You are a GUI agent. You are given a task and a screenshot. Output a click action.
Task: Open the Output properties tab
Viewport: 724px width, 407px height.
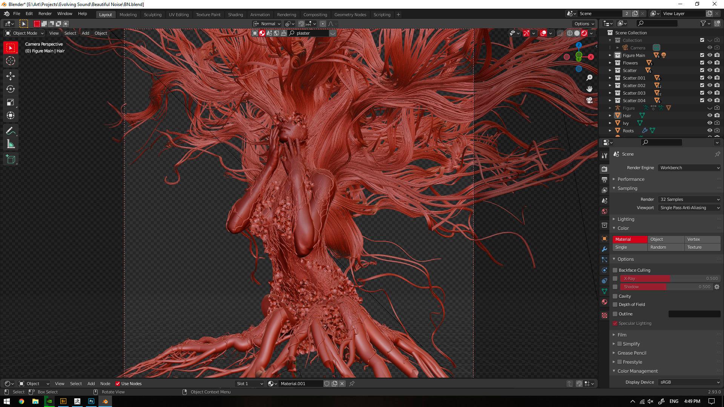604,180
